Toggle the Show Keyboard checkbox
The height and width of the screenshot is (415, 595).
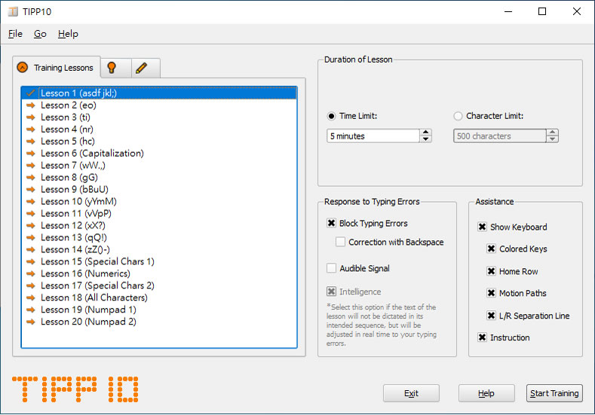coord(482,227)
